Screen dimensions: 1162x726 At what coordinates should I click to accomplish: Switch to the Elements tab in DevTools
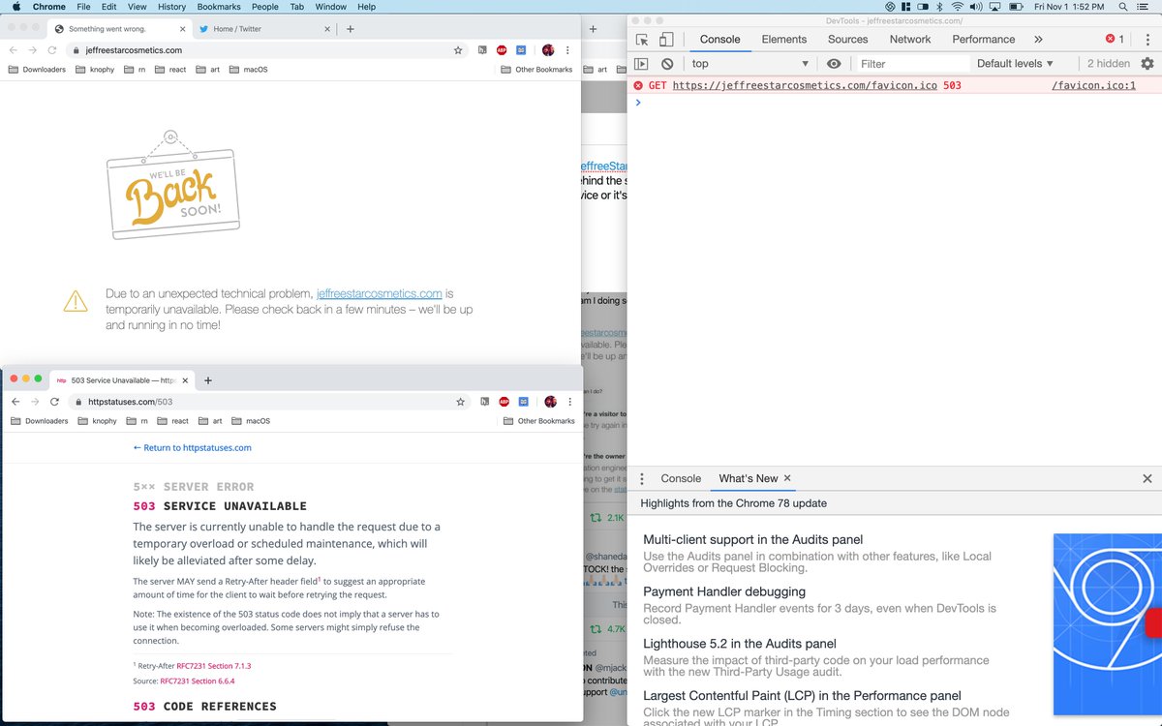[x=784, y=40]
